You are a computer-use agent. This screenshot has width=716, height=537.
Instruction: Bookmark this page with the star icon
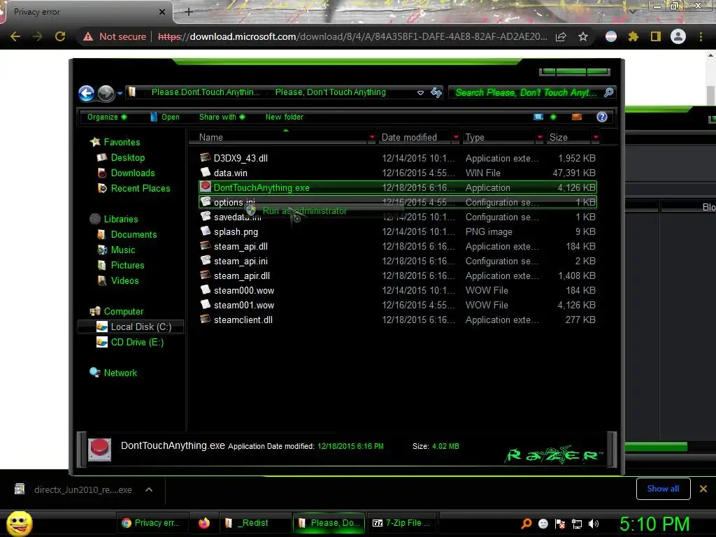point(583,36)
